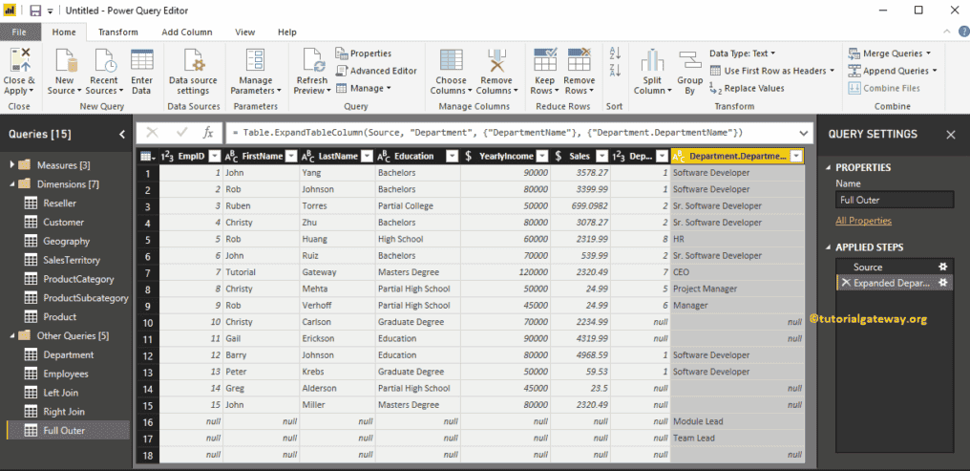Open the File tab
Image resolution: width=970 pixels, height=471 pixels.
coord(19,32)
